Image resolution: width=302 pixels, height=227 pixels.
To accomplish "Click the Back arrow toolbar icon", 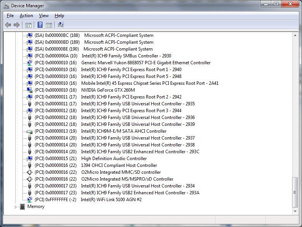I will [x=8, y=25].
